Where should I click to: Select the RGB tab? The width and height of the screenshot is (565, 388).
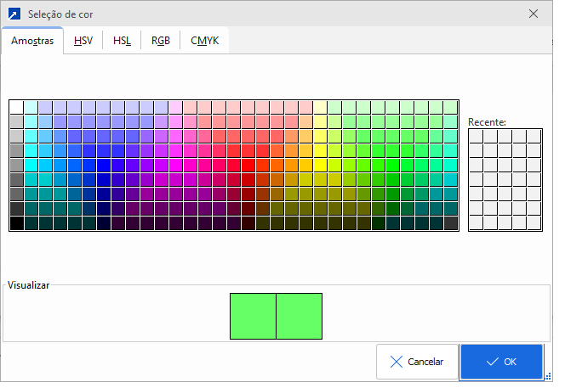(x=160, y=41)
